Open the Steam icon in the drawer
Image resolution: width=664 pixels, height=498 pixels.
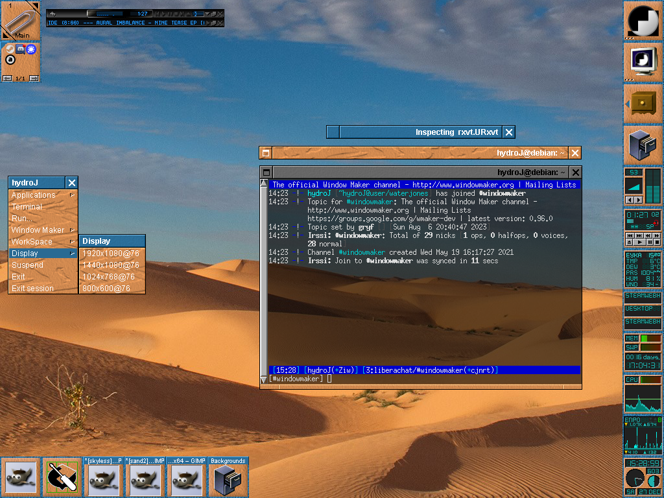9,49
